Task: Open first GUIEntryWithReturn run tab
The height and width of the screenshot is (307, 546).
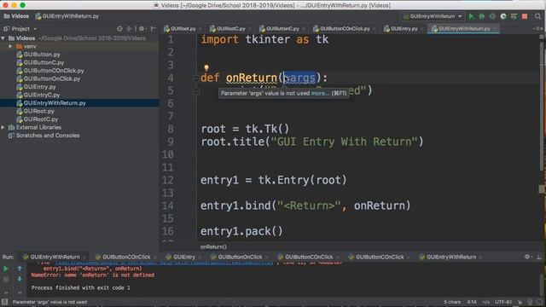Action: (55, 257)
